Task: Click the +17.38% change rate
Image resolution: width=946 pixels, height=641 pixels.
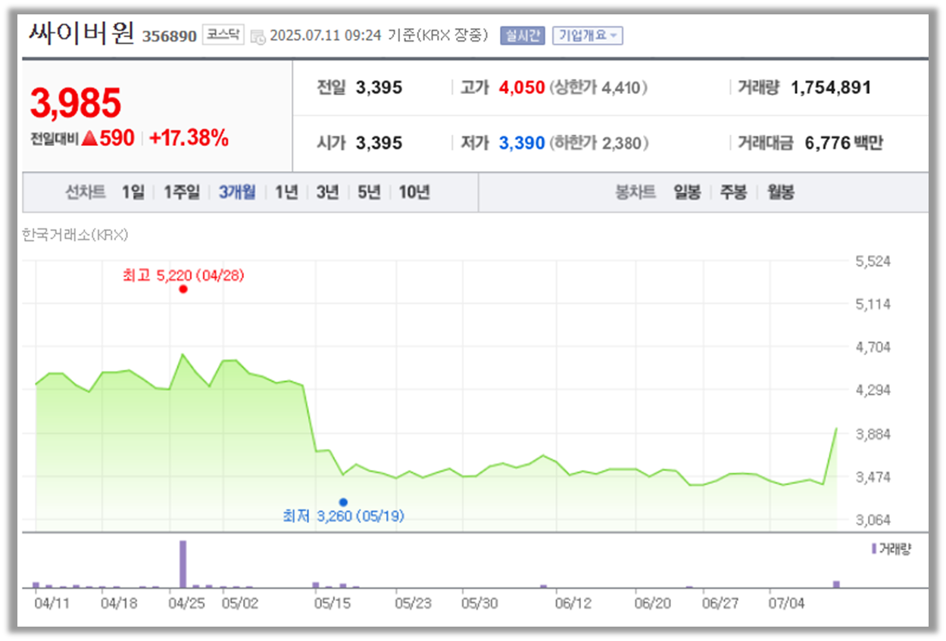Action: 189,138
